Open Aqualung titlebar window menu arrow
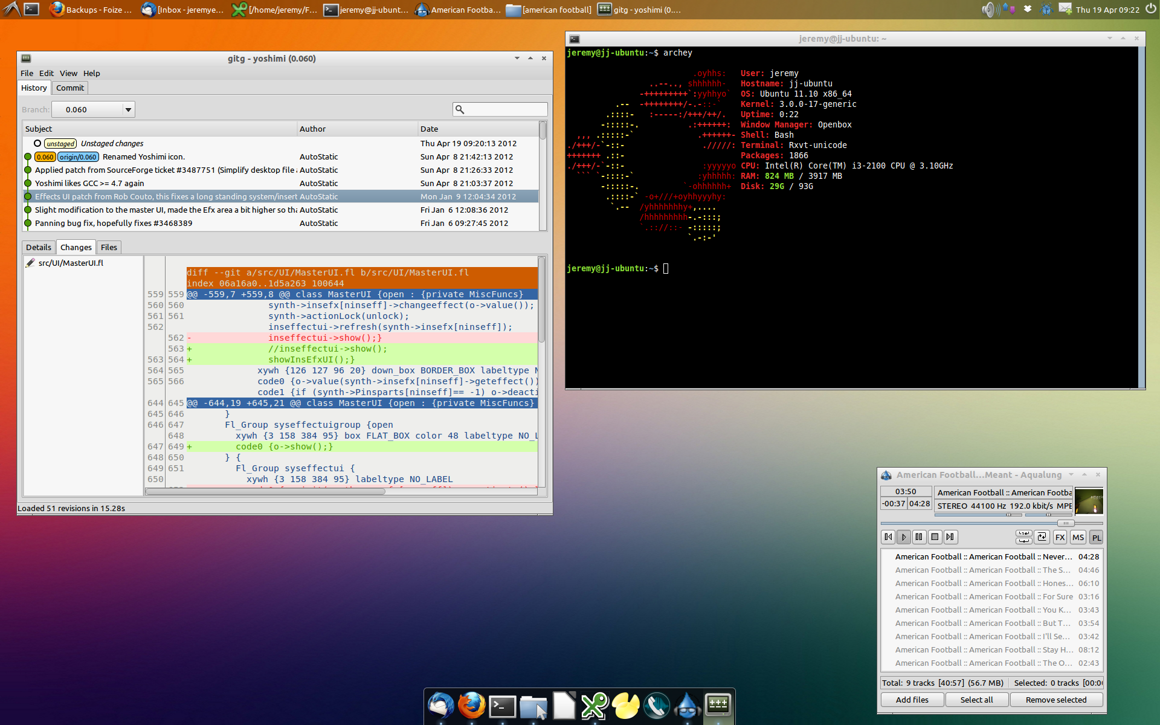1160x725 pixels. [1071, 475]
